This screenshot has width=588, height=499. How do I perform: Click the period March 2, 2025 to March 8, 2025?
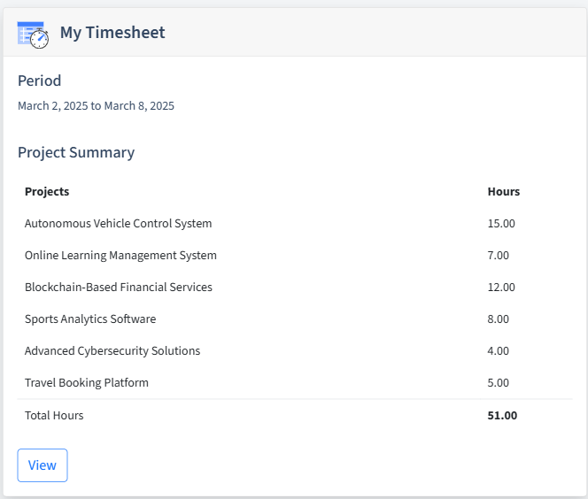[96, 106]
